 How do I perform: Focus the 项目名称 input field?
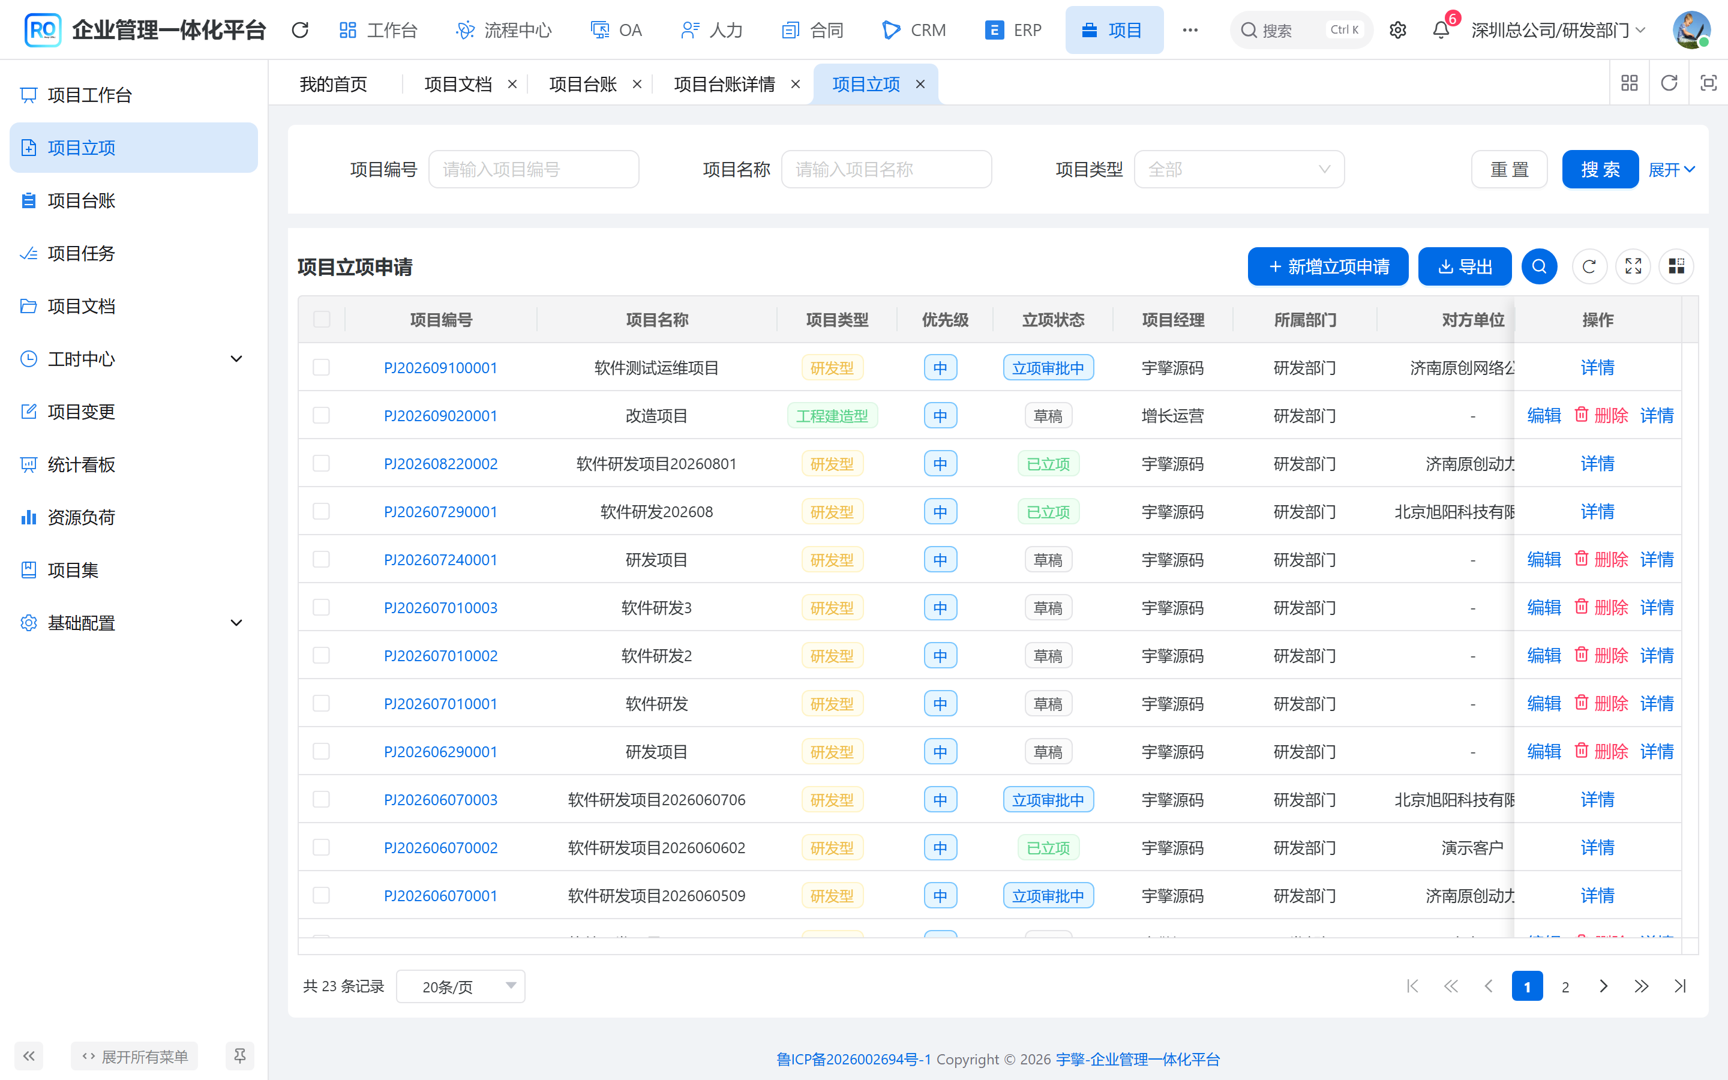point(886,169)
